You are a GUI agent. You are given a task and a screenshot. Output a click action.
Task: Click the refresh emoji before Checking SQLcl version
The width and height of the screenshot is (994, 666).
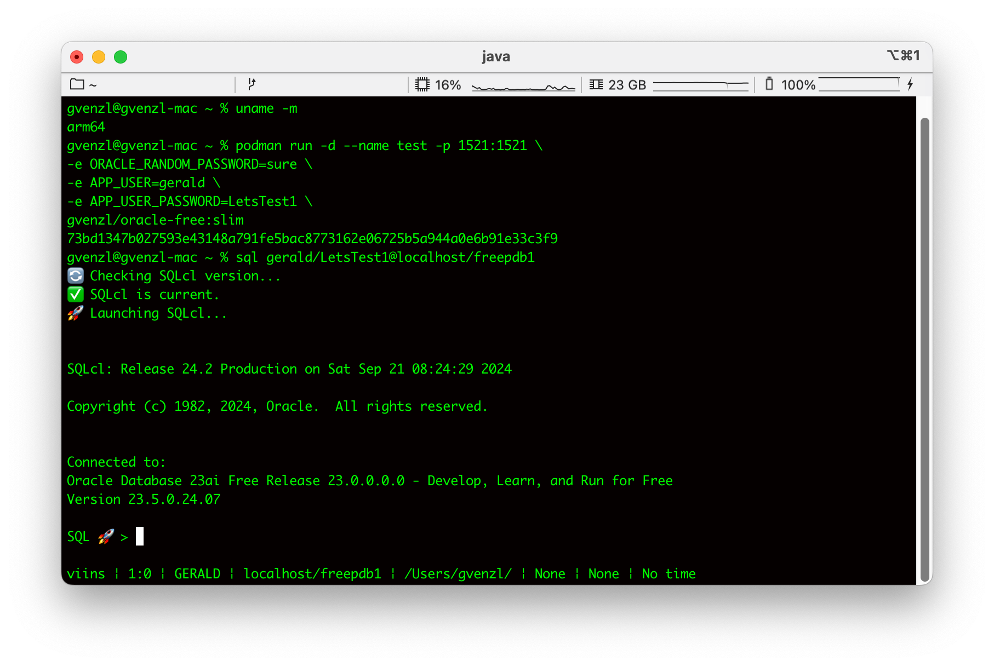[x=76, y=275]
